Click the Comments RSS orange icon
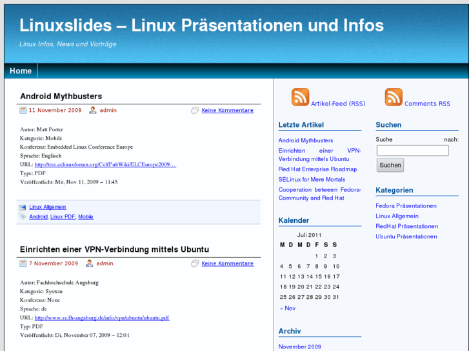This screenshot has height=351, width=469. coord(394,97)
